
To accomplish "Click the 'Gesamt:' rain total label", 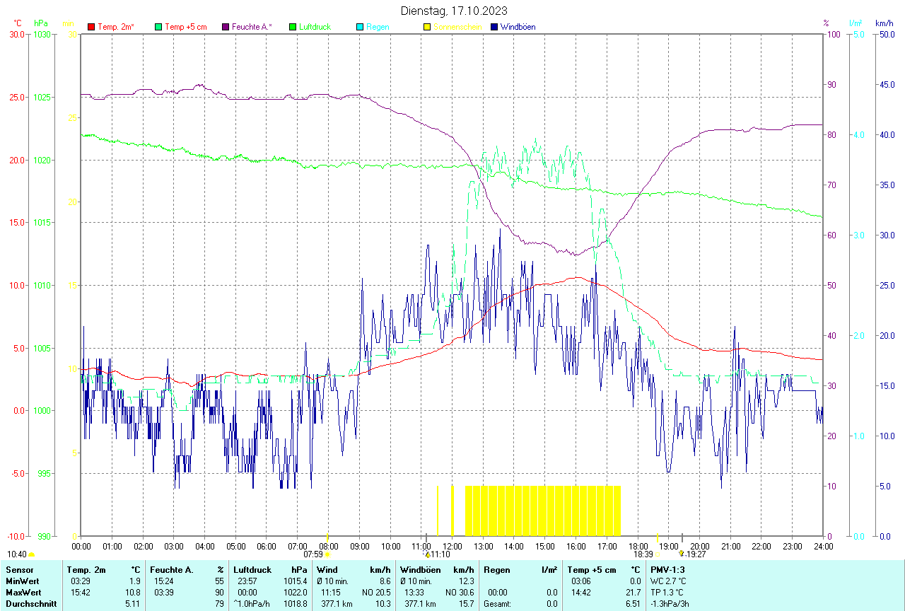I will tap(496, 604).
